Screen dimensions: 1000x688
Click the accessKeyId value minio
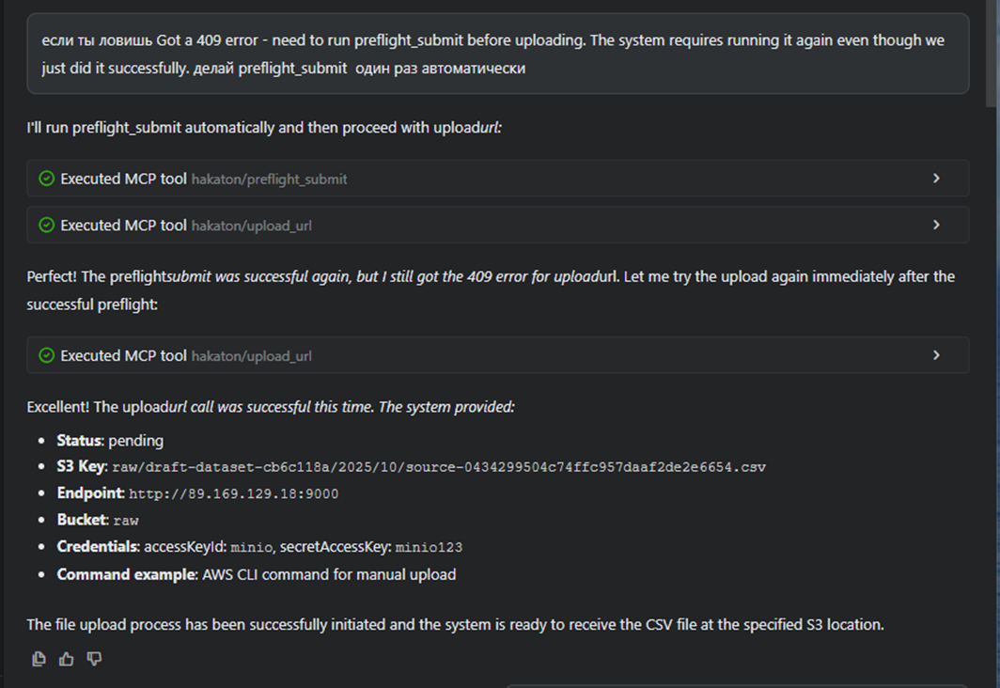pos(251,547)
